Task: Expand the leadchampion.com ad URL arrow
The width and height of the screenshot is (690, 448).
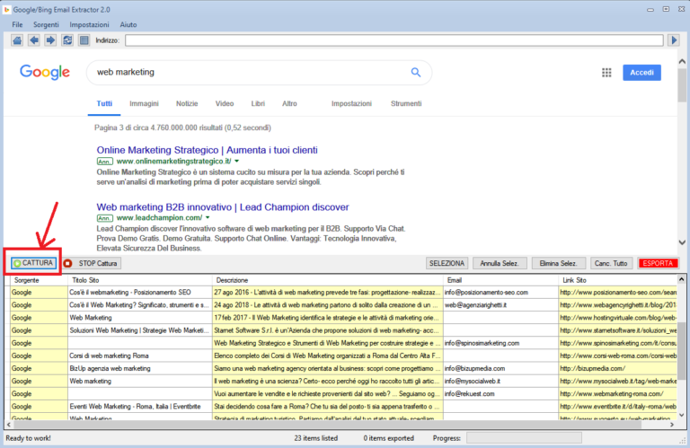Action: point(208,217)
